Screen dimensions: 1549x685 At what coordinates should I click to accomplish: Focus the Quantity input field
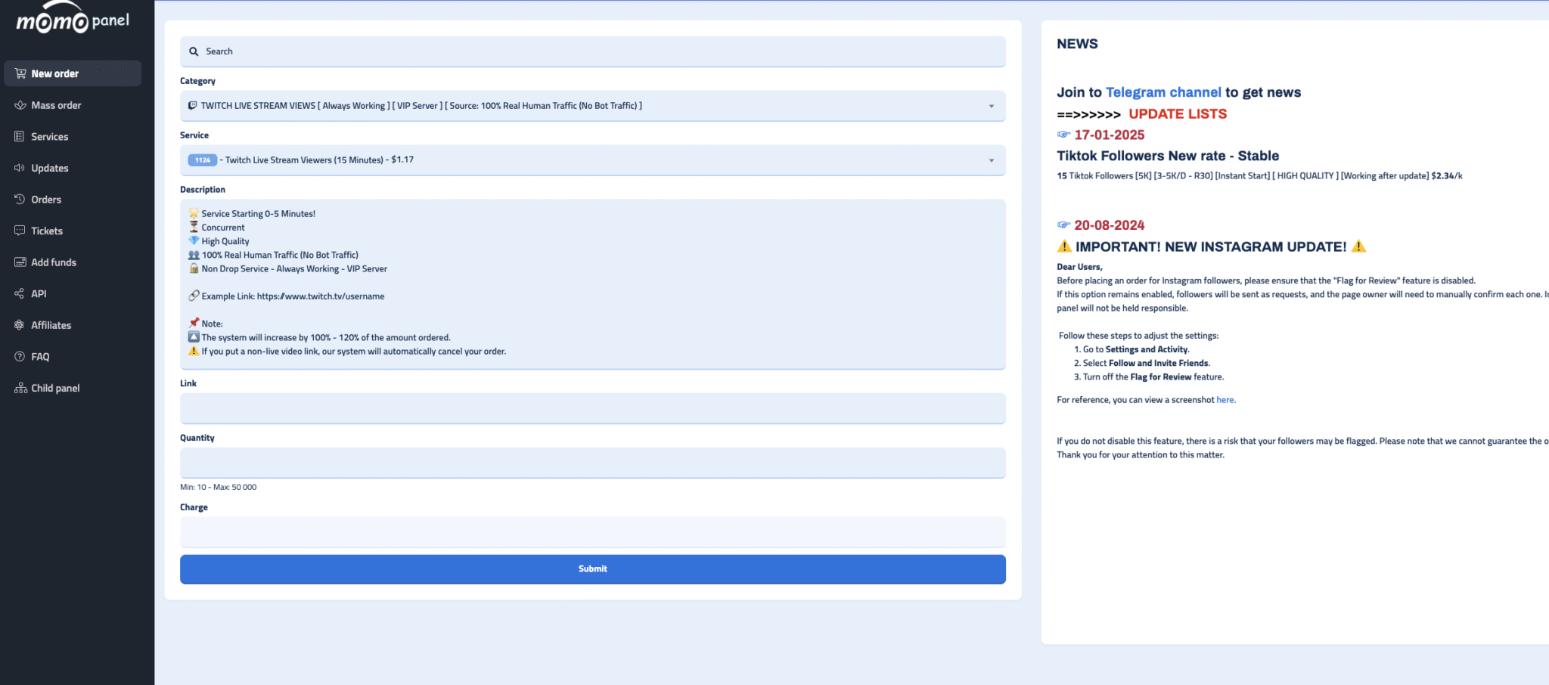point(592,462)
